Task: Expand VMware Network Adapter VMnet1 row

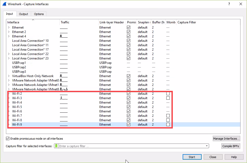Action: [9, 85]
